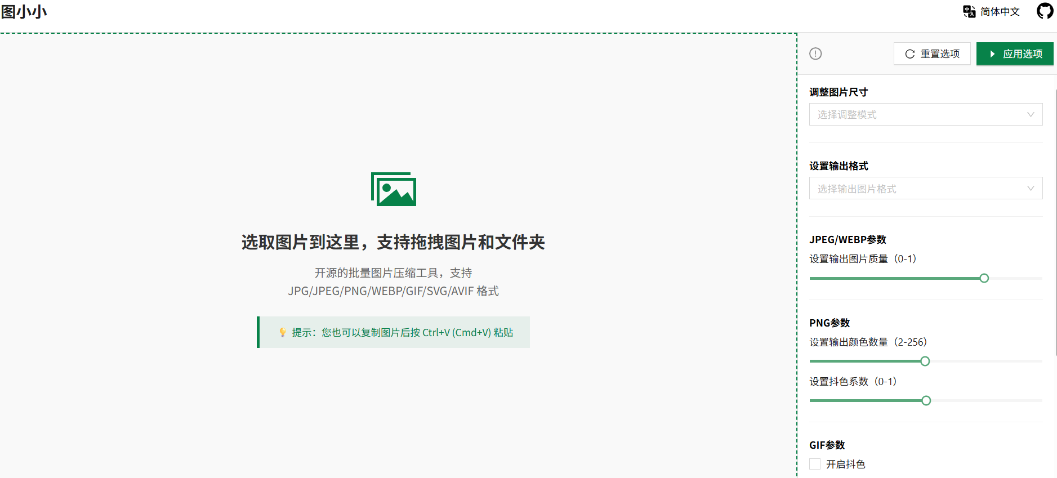Screen dimensions: 1057x478
Task: Click the 选取图片到这里 heading
Action: tap(393, 242)
